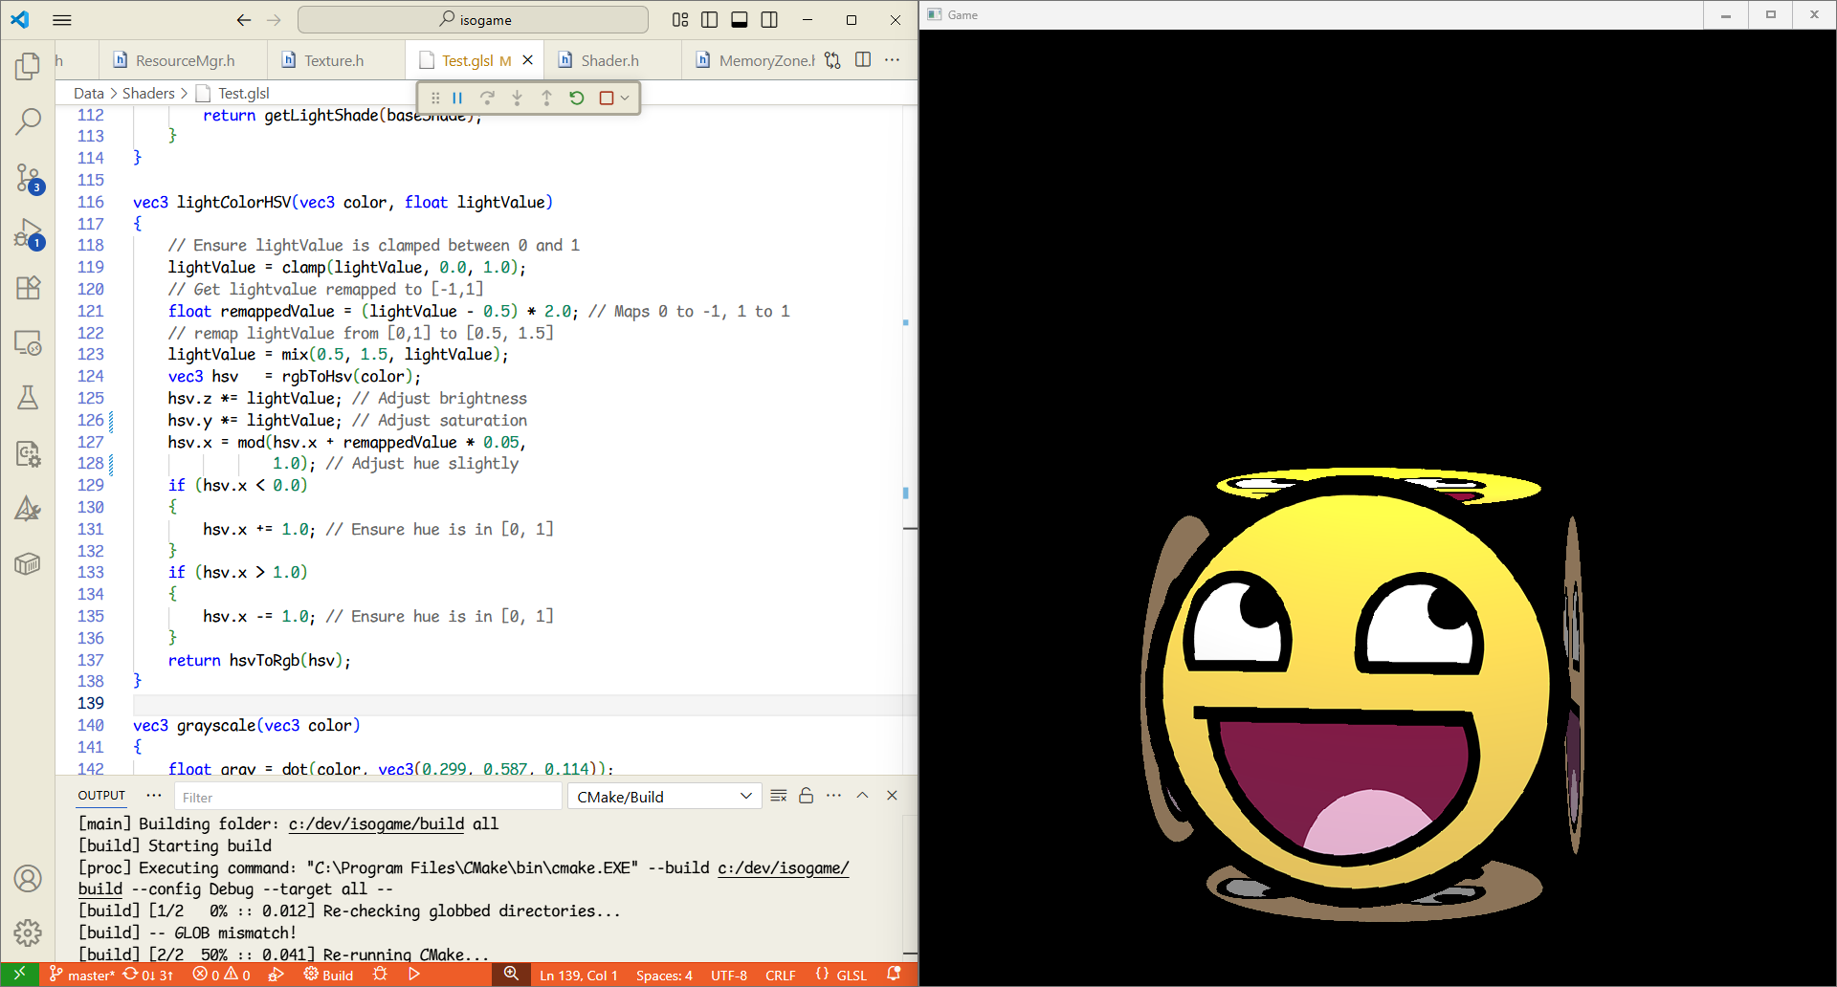This screenshot has height=987, width=1837.
Task: Select the OUTPUT panel tab
Action: (101, 796)
